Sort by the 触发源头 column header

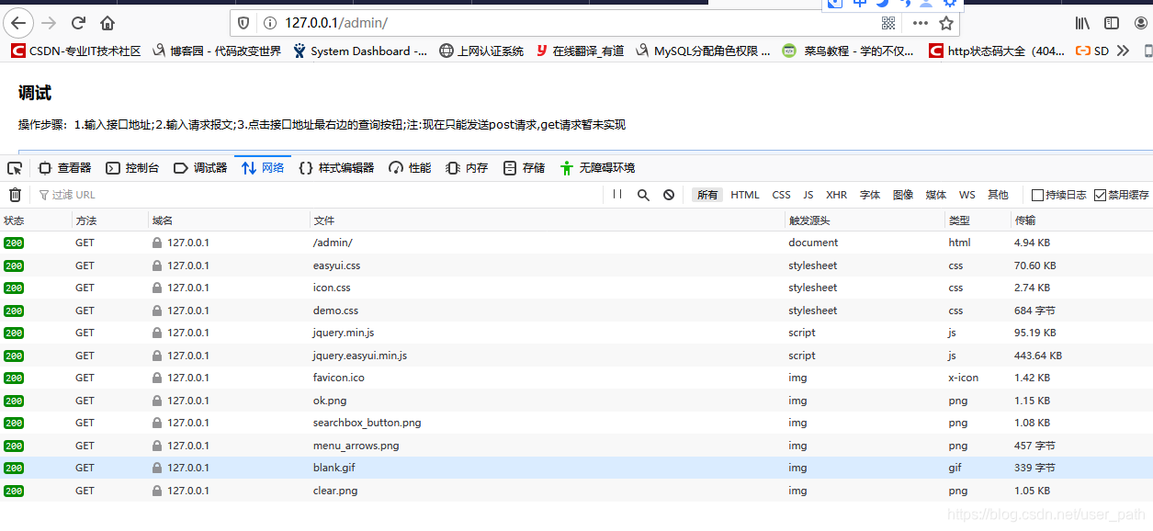[x=865, y=220]
